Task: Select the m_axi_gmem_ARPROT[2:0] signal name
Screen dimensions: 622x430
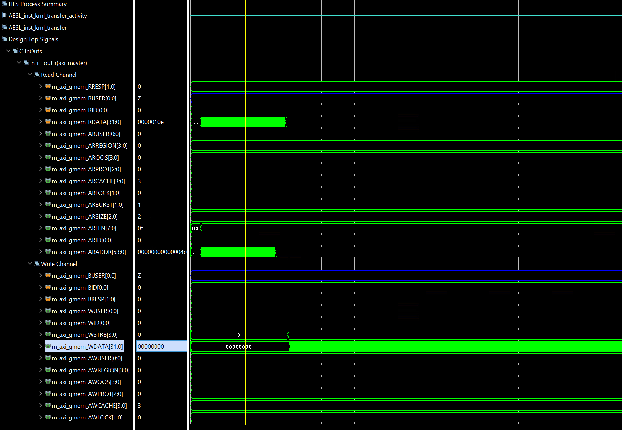Action: tap(86, 169)
